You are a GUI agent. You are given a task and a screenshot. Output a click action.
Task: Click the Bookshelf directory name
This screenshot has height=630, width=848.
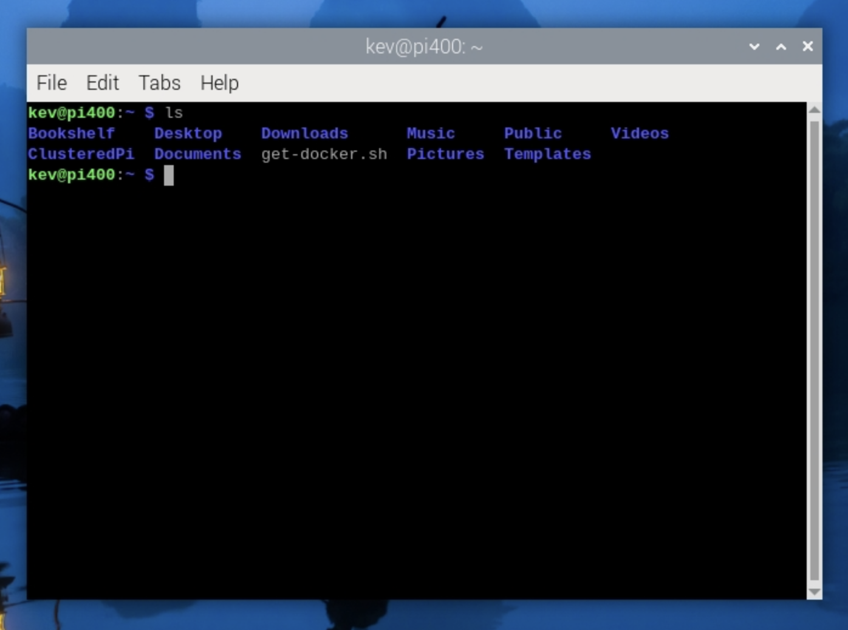[x=71, y=134]
